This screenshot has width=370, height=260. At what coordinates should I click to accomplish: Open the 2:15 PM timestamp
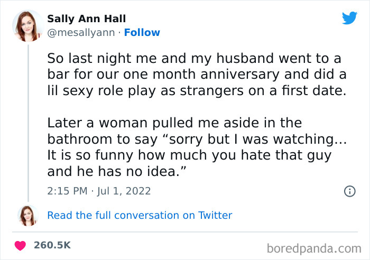pos(67,191)
